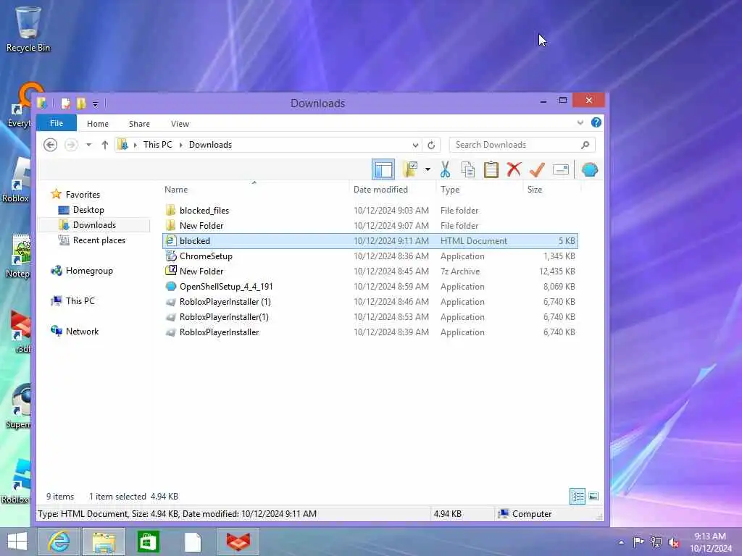Viewport: 742px width, 556px height.
Task: Click the magnifier icon in the search box
Action: [585, 145]
